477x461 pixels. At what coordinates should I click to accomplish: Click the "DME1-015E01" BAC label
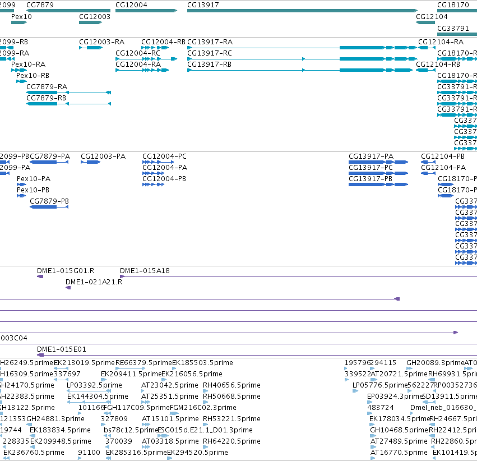point(62,349)
